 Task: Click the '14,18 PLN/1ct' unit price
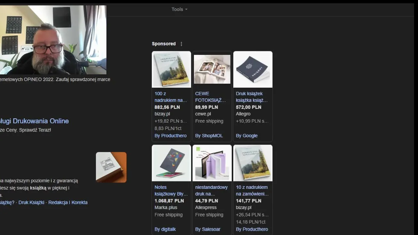coord(250,222)
